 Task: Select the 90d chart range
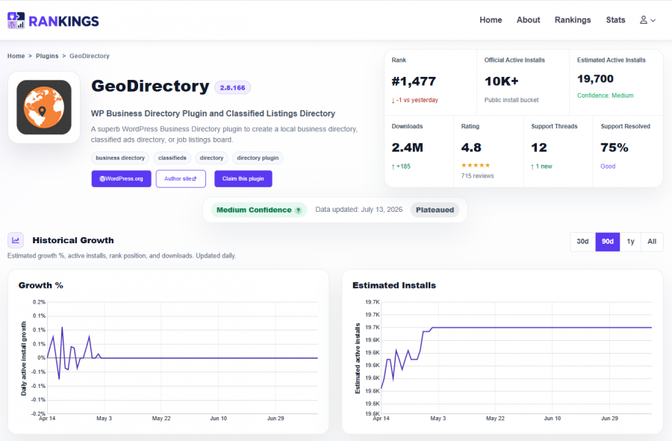607,242
